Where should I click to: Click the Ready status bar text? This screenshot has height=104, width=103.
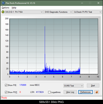pos(4,98)
